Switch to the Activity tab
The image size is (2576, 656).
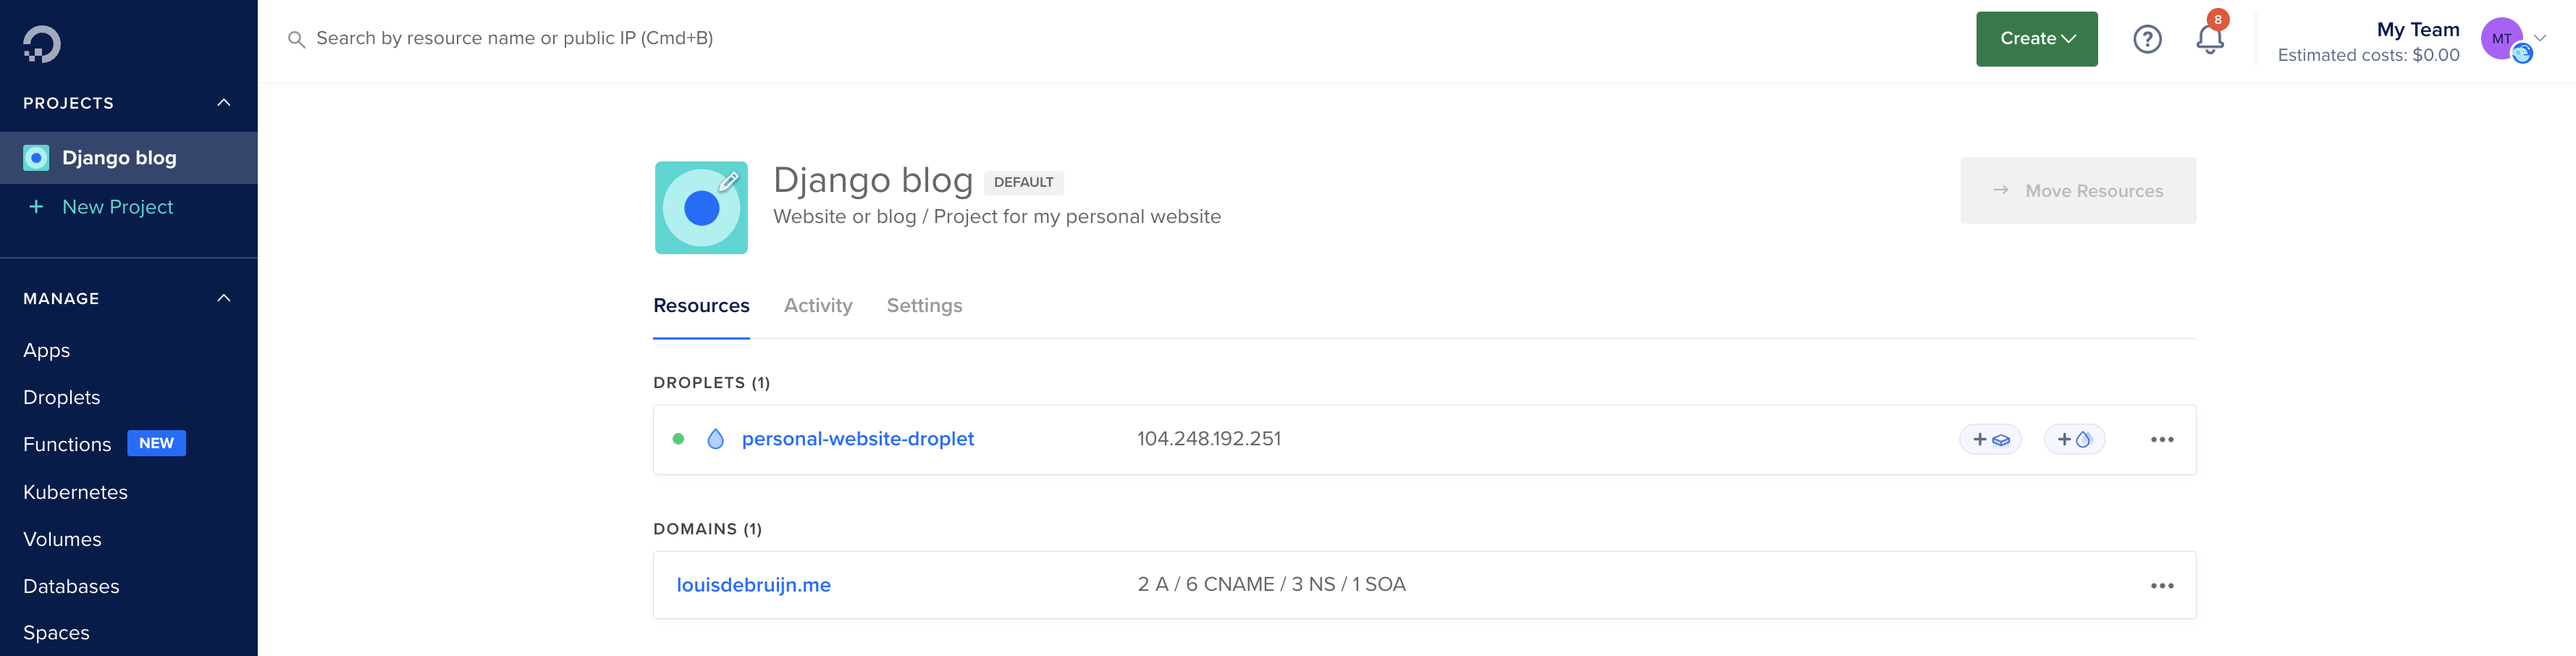click(x=818, y=306)
